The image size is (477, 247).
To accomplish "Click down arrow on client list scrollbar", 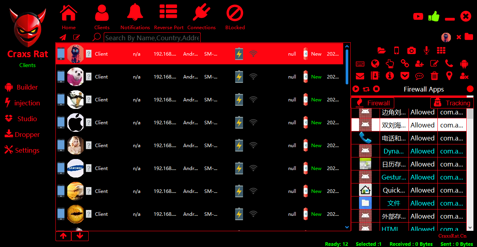I will point(347,227).
